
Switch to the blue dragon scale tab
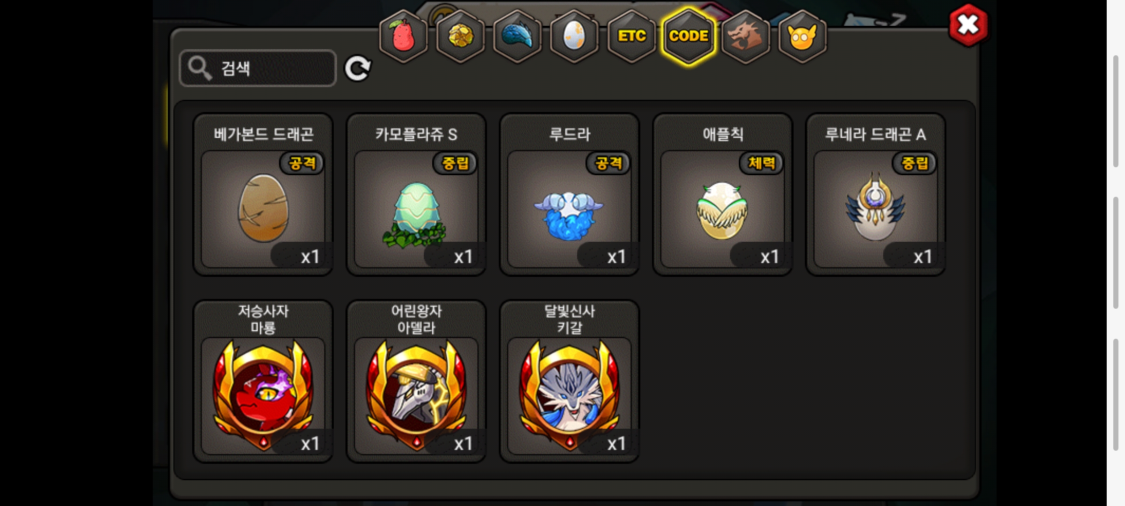[x=517, y=36]
